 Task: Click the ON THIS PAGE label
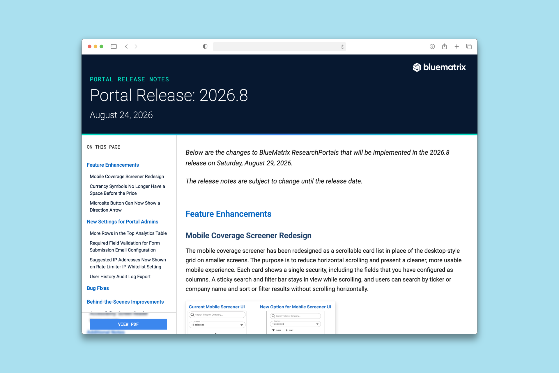[x=103, y=147]
